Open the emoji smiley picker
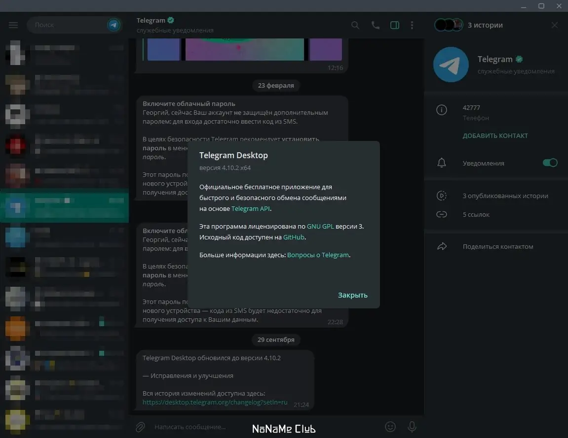The height and width of the screenshot is (438, 568). pos(390,427)
